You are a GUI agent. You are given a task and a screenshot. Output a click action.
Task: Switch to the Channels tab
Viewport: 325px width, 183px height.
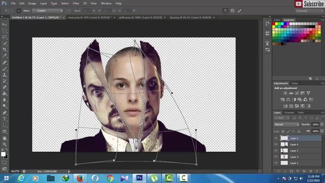(289, 113)
